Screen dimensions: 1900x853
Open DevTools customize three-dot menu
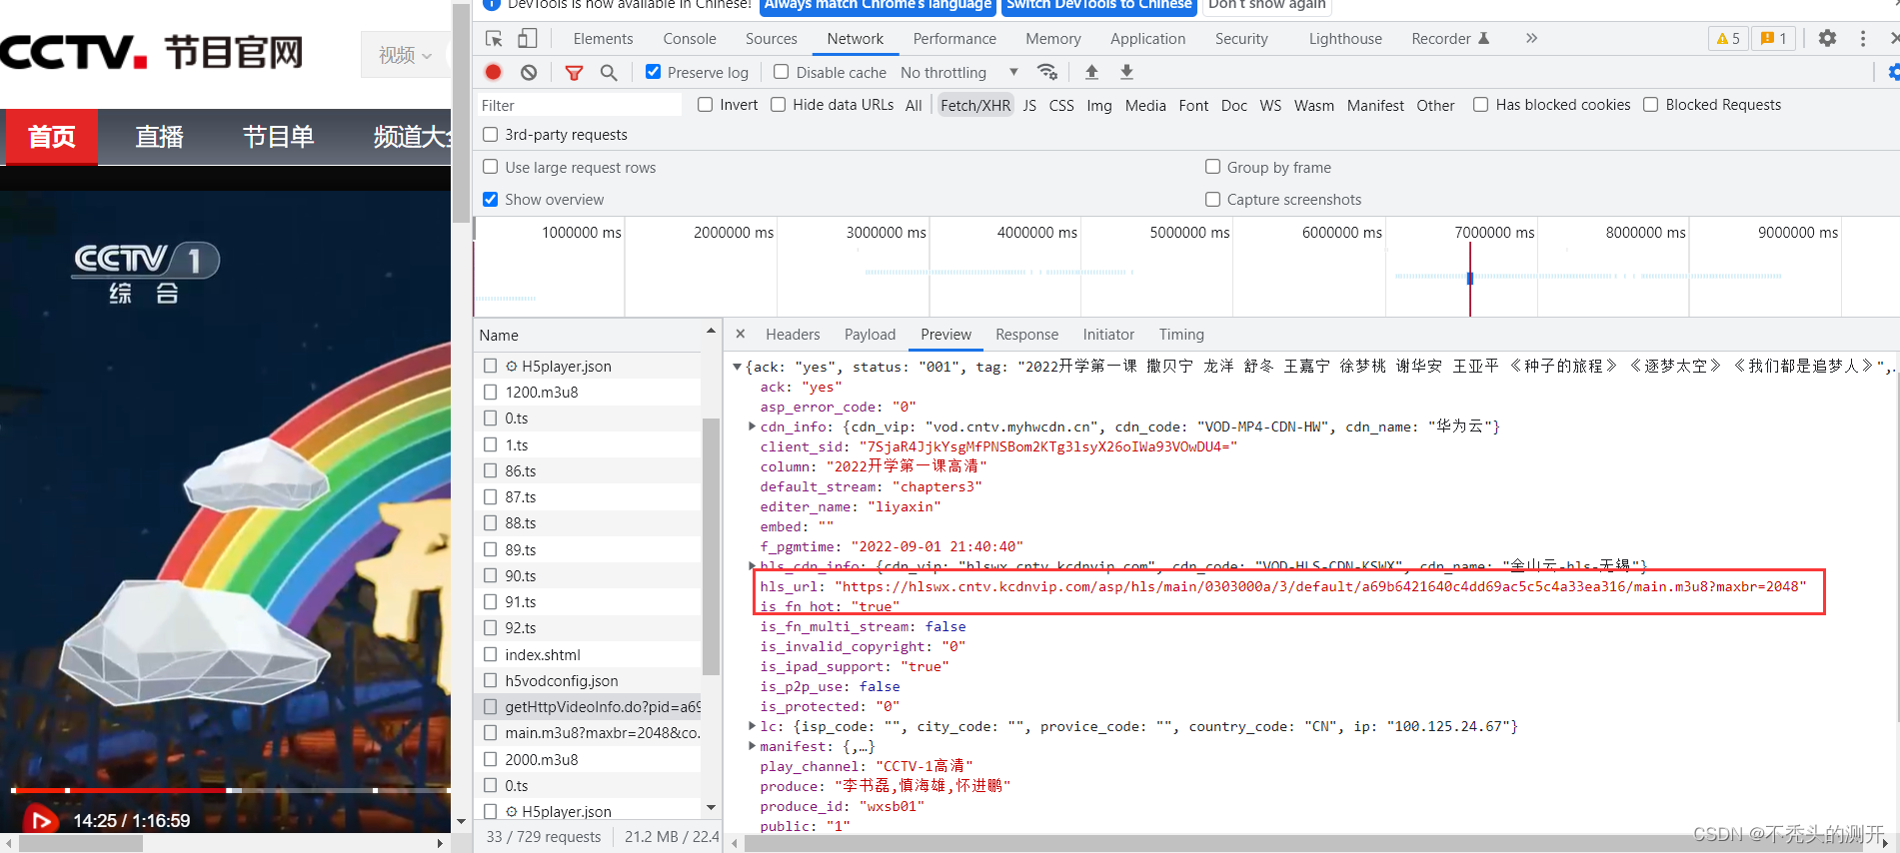1863,38
